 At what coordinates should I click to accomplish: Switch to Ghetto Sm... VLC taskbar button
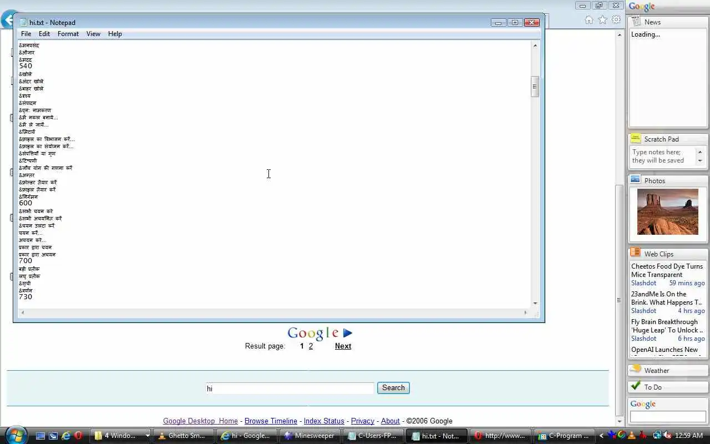coord(184,436)
